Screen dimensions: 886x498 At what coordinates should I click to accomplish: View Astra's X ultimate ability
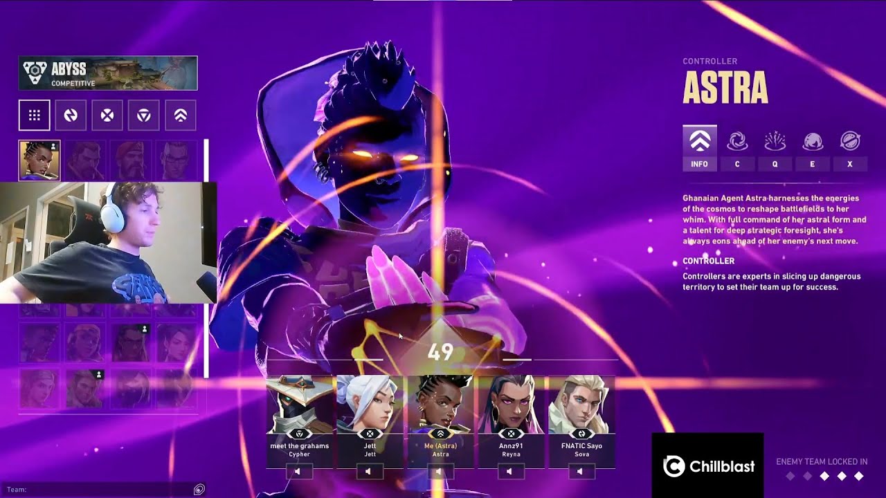pos(849,148)
